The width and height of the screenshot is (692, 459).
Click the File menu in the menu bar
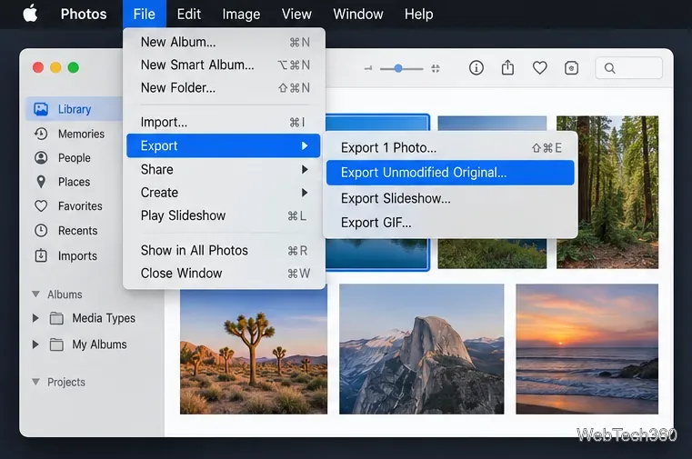click(x=145, y=15)
